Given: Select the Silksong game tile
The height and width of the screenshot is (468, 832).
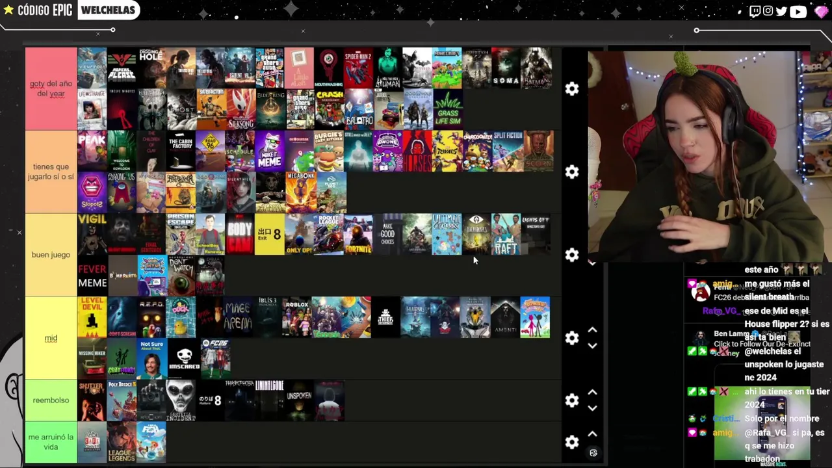Looking at the screenshot, I should 240,109.
